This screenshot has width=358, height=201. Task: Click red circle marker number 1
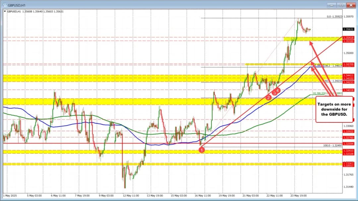pos(202,150)
